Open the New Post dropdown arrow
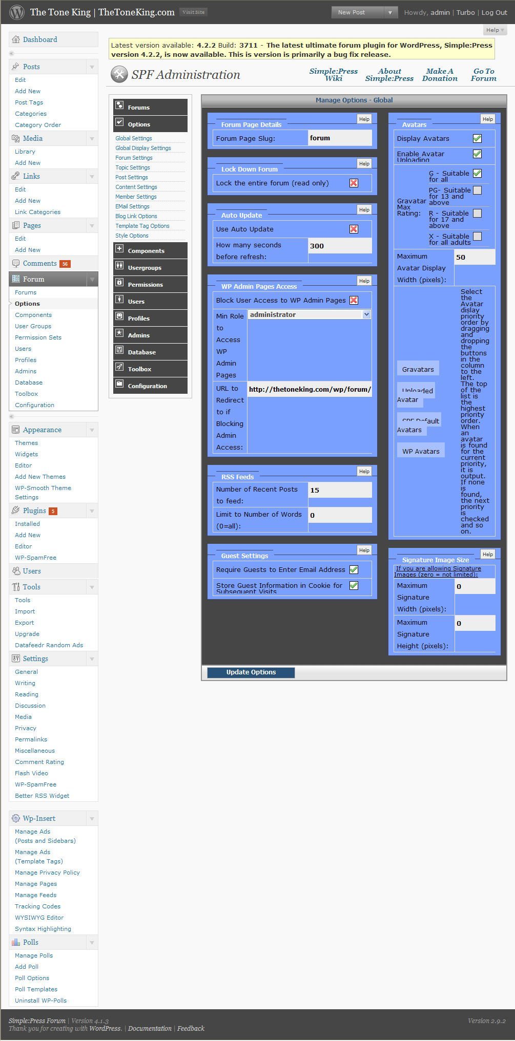 pos(390,12)
